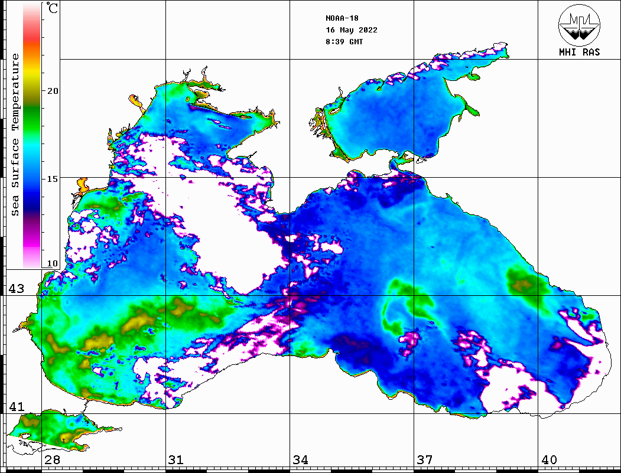Image resolution: width=621 pixels, height=473 pixels.
Task: Click longitude label '28'
Action: pyautogui.click(x=52, y=460)
